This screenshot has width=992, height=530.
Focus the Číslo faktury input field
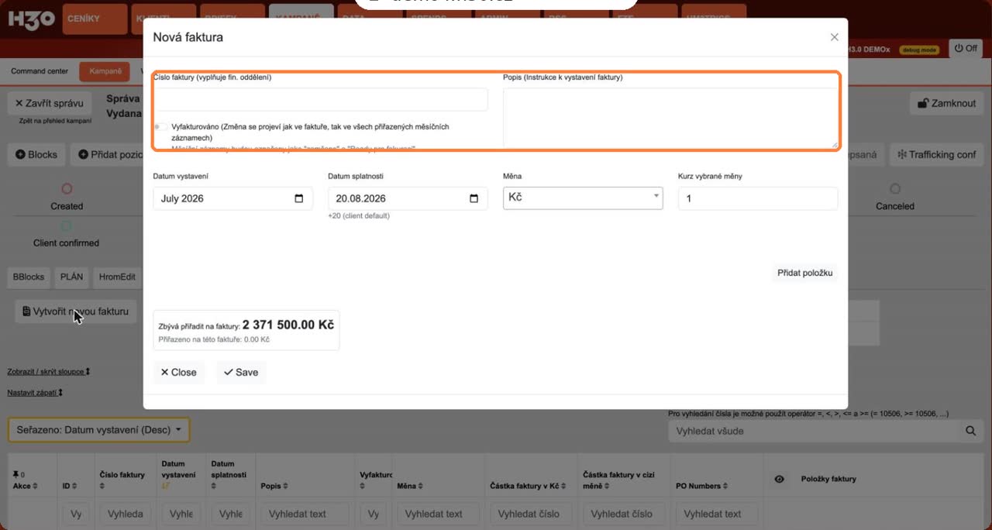321,99
